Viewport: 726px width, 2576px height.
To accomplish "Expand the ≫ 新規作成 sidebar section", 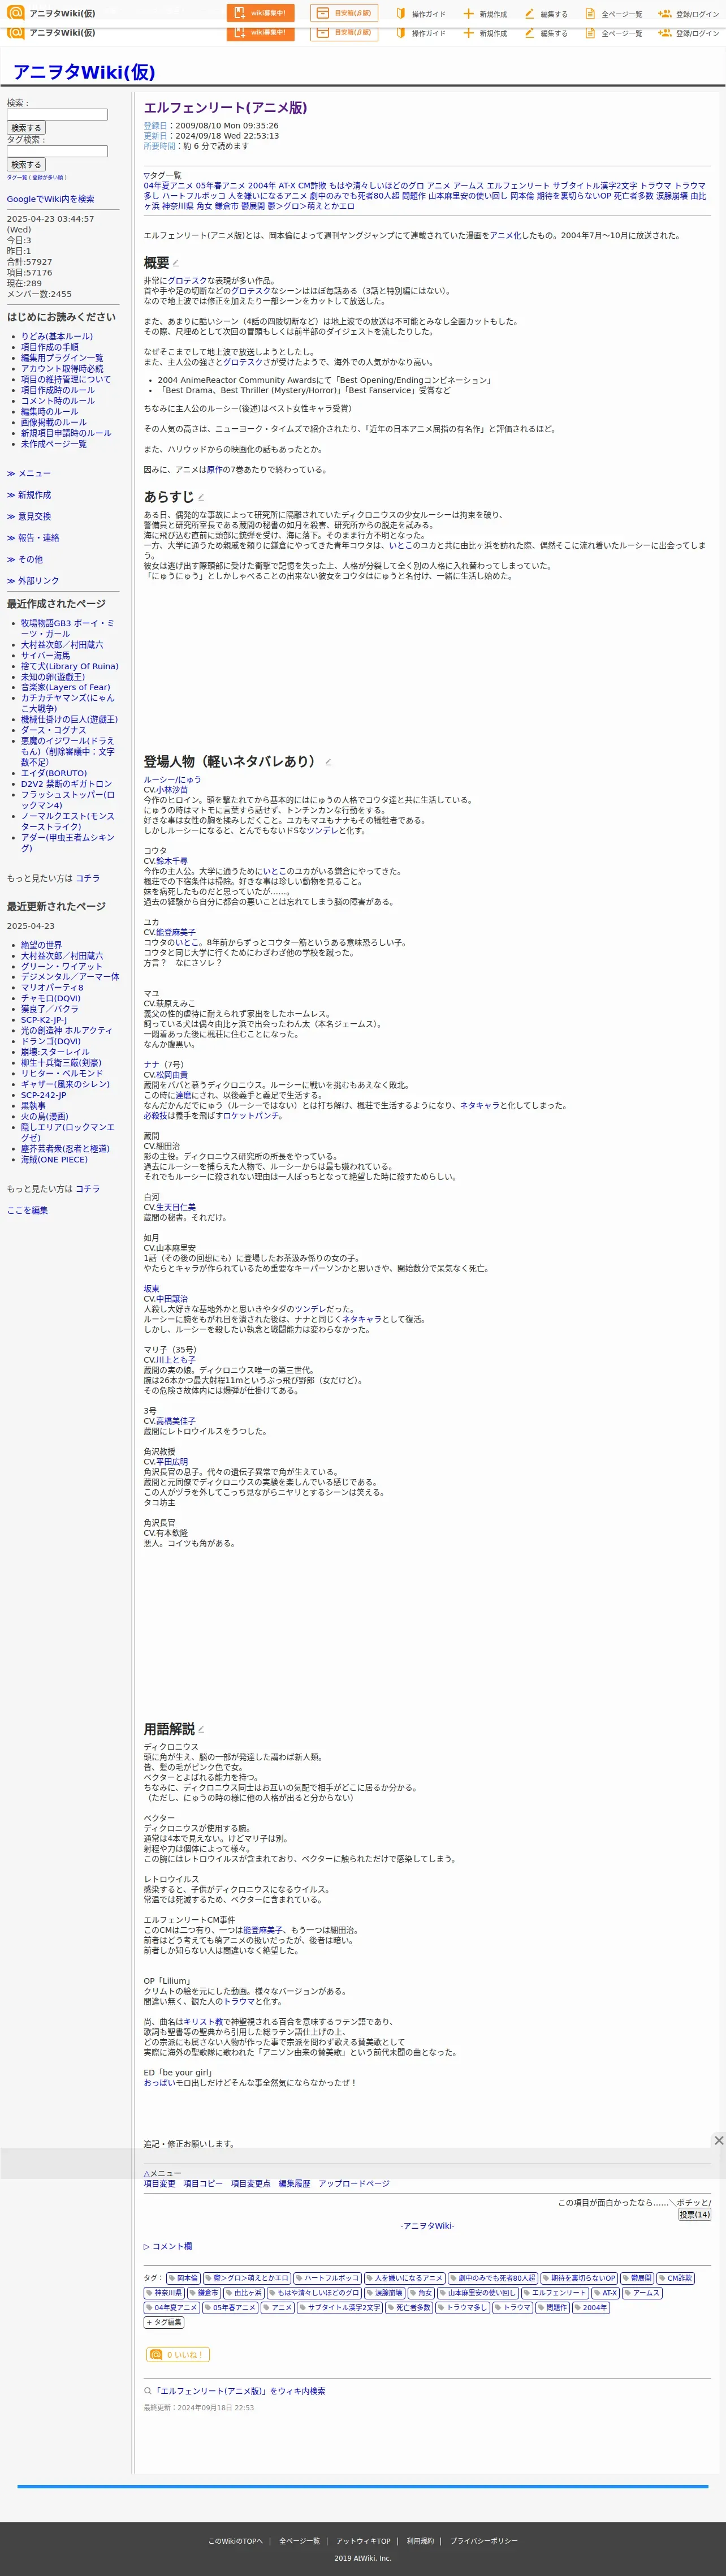I will (29, 495).
